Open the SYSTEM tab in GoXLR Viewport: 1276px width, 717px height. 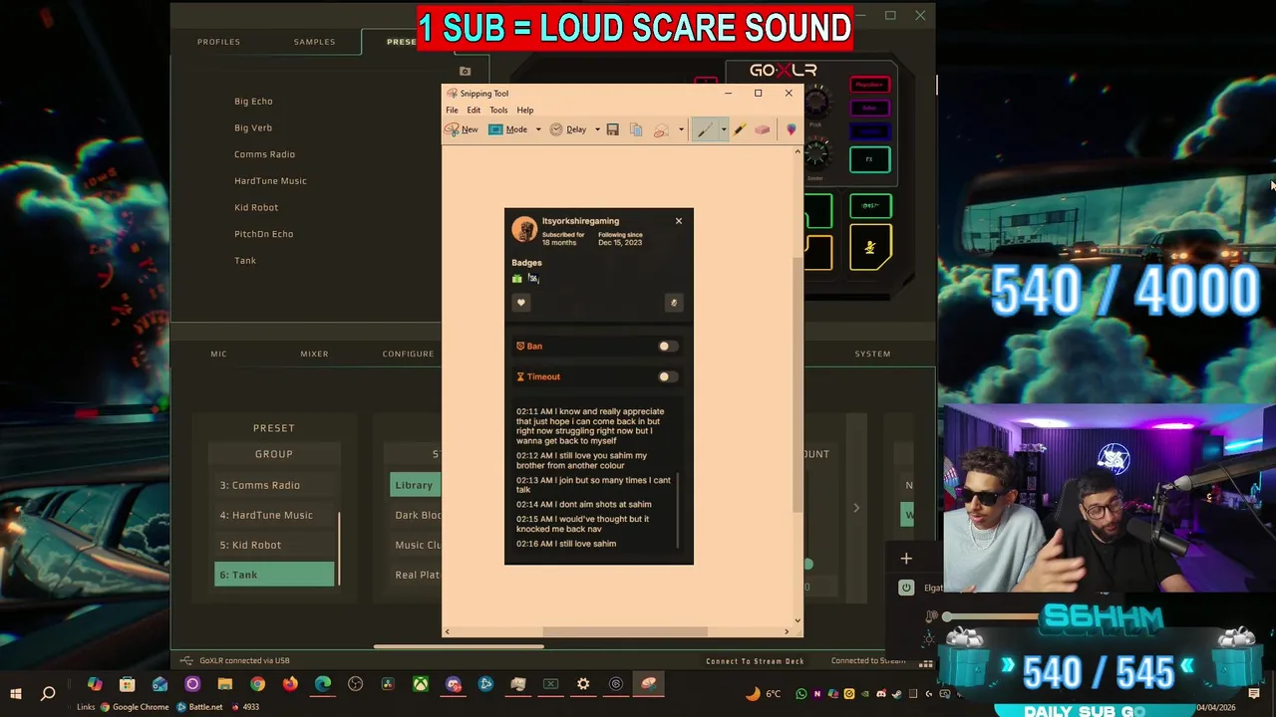click(872, 354)
